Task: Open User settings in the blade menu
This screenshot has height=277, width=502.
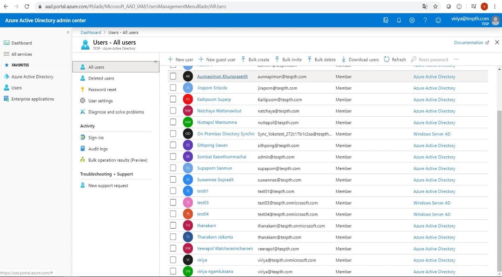Action: pos(100,100)
